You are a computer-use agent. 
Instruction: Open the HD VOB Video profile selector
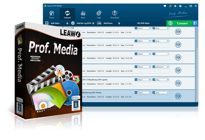143,23
